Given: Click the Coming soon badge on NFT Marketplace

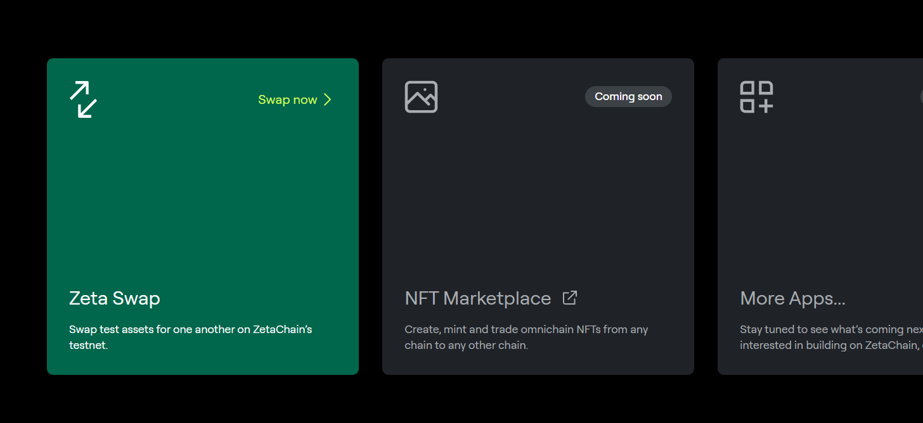Looking at the screenshot, I should (x=628, y=96).
